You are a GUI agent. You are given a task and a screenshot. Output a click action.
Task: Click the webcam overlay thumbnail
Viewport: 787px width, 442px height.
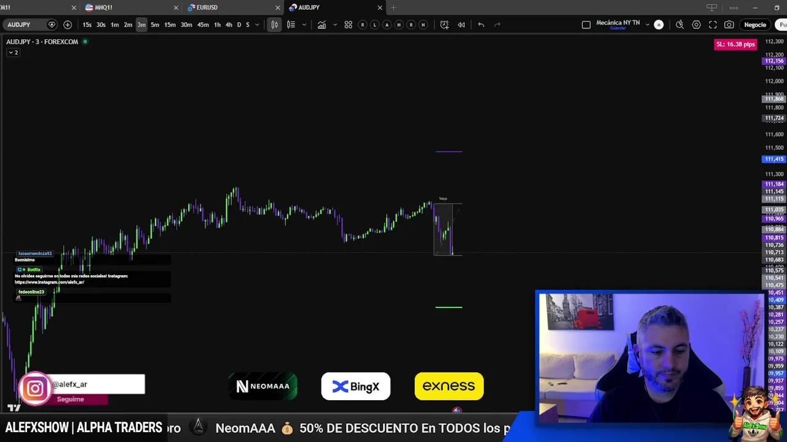651,358
